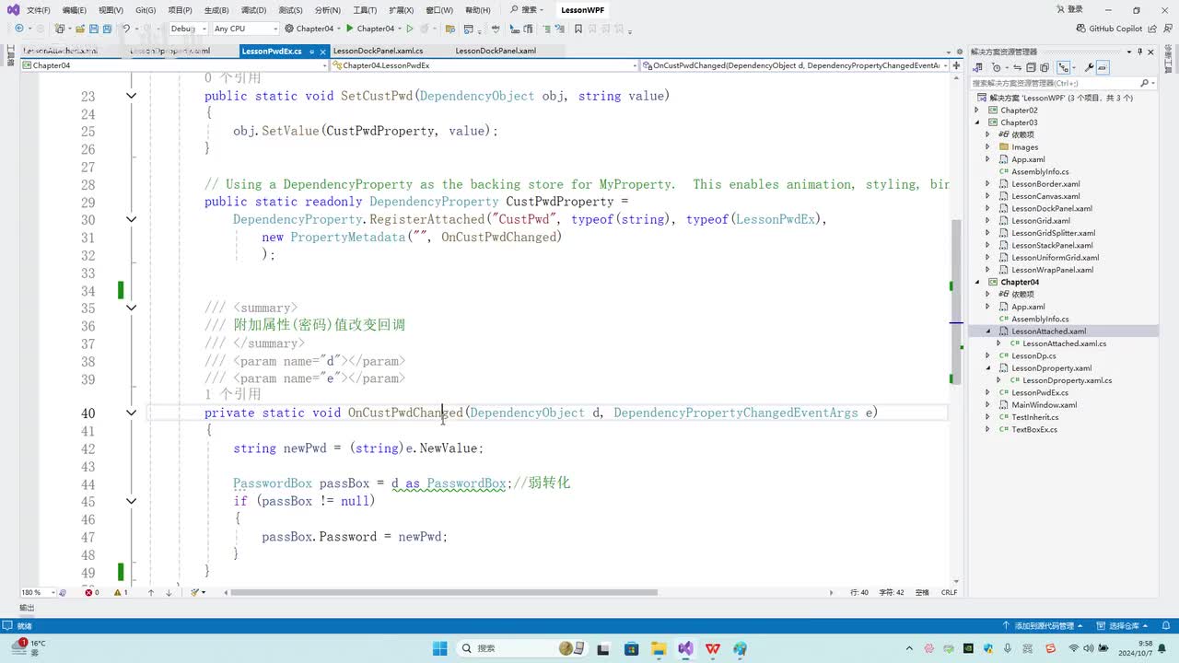Close the LessonPwdEx.cs tab

coord(321,52)
